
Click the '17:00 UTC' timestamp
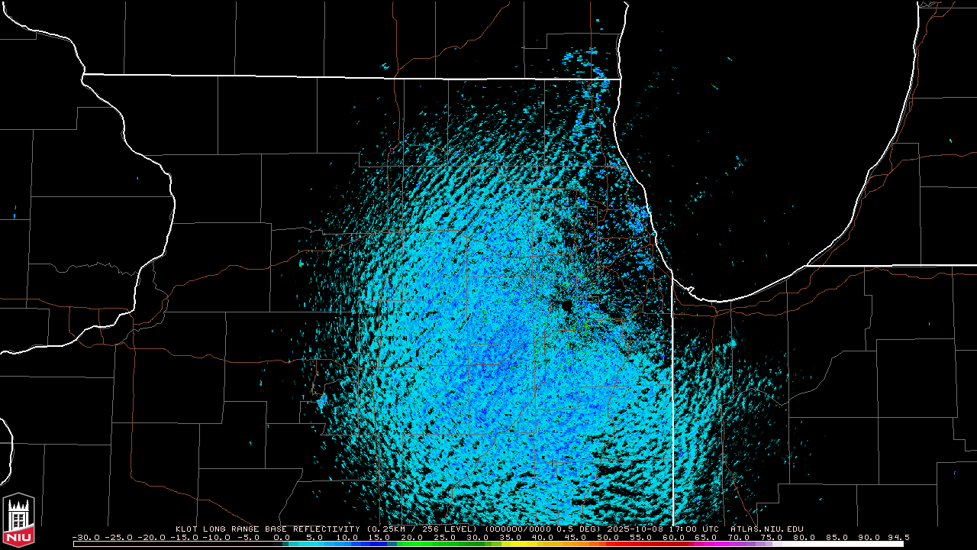pos(693,529)
